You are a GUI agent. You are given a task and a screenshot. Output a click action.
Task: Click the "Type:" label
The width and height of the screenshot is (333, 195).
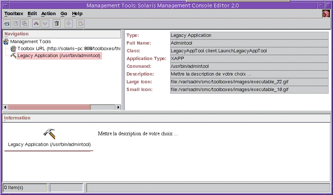click(133, 35)
